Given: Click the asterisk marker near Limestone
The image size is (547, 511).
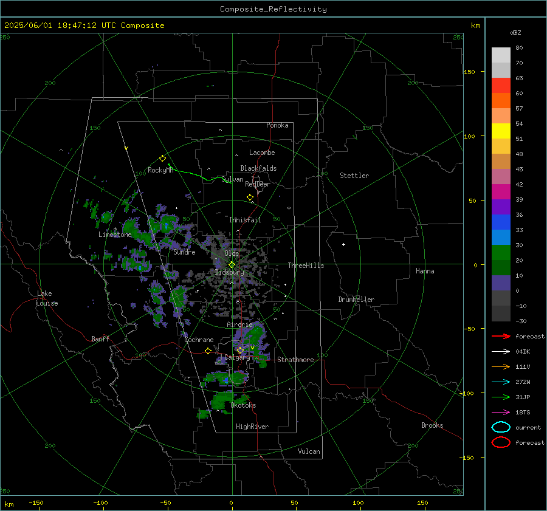Looking at the screenshot, I should point(115,229).
